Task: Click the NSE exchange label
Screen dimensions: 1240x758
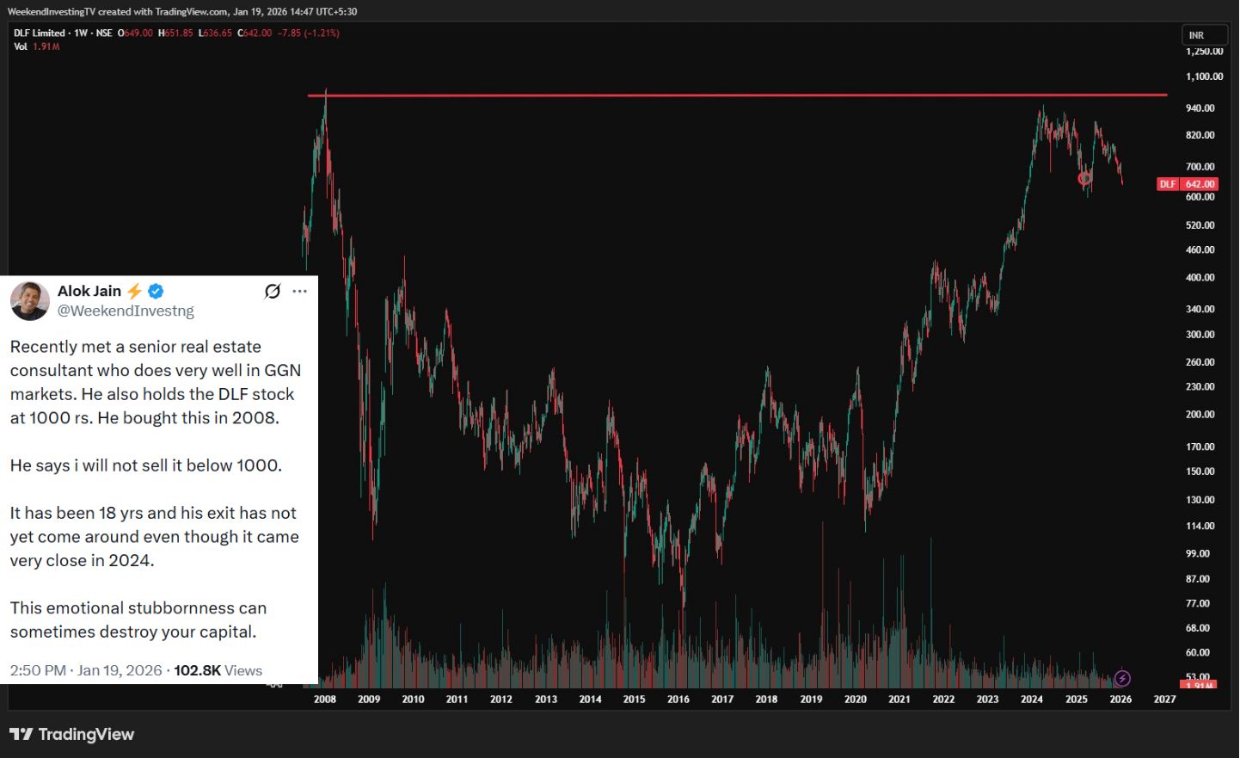Action: [x=104, y=33]
